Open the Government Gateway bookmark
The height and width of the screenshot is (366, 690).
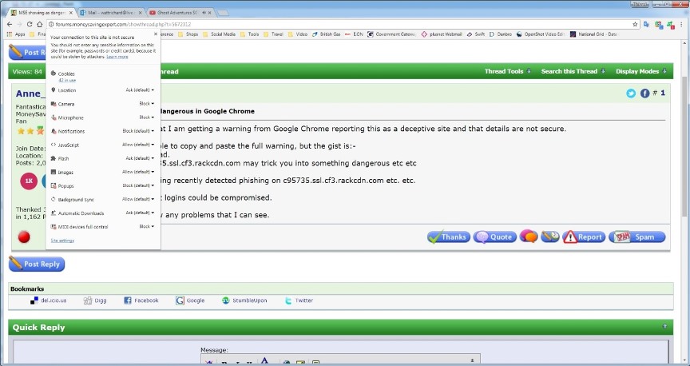[391, 34]
